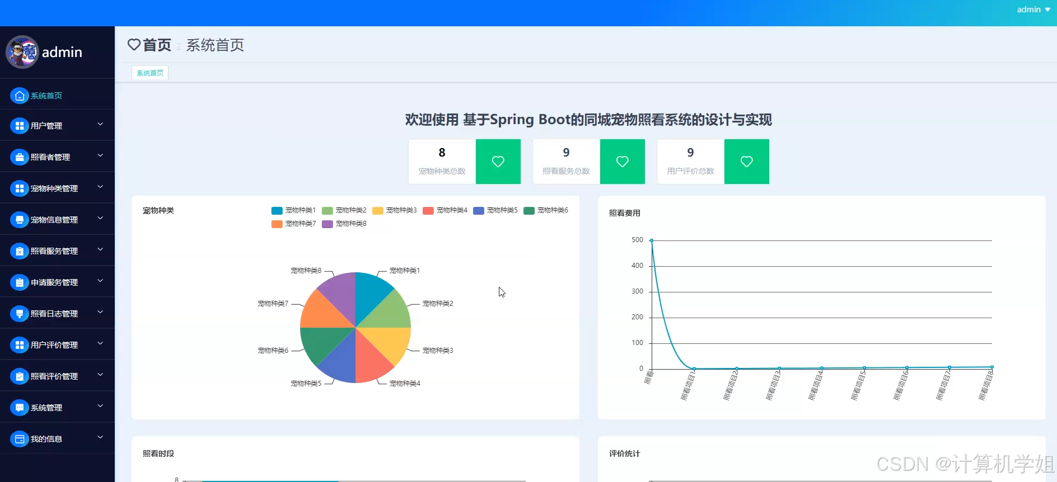
Task: Click the 系统管理 chat icon
Action: (x=20, y=408)
